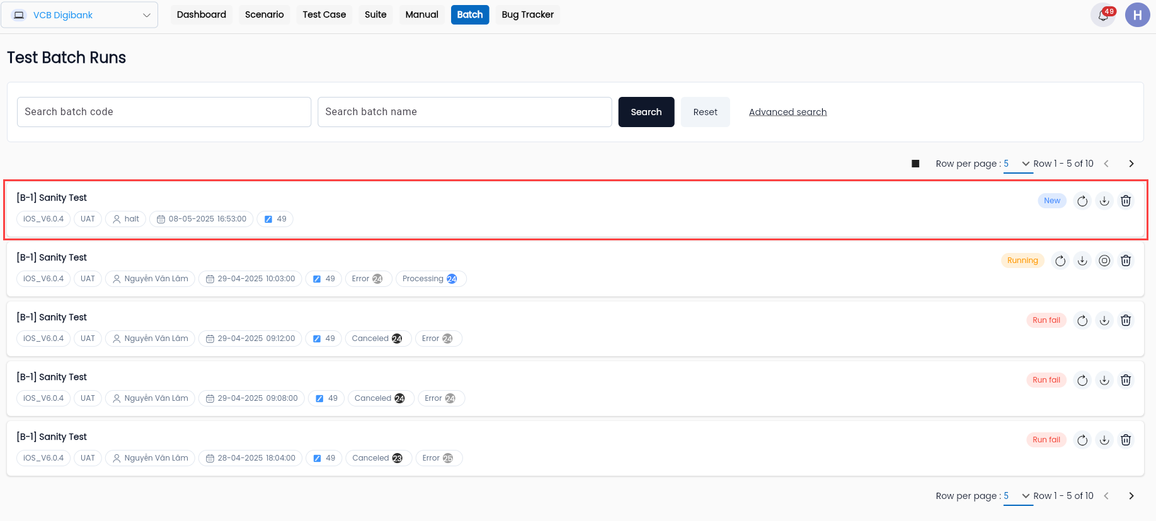Open the Advanced search link
This screenshot has height=521, width=1156.
[788, 112]
